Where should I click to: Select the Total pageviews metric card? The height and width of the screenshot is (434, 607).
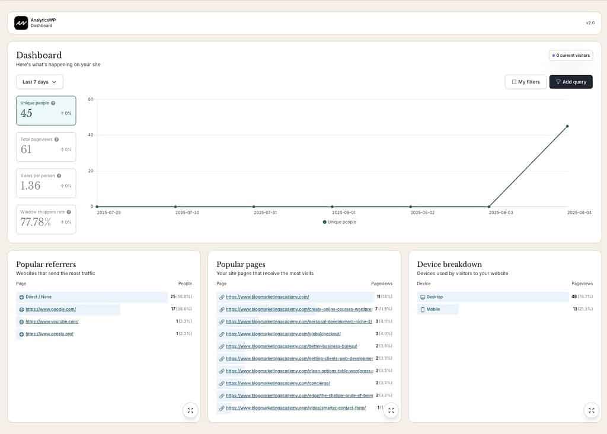[46, 146]
